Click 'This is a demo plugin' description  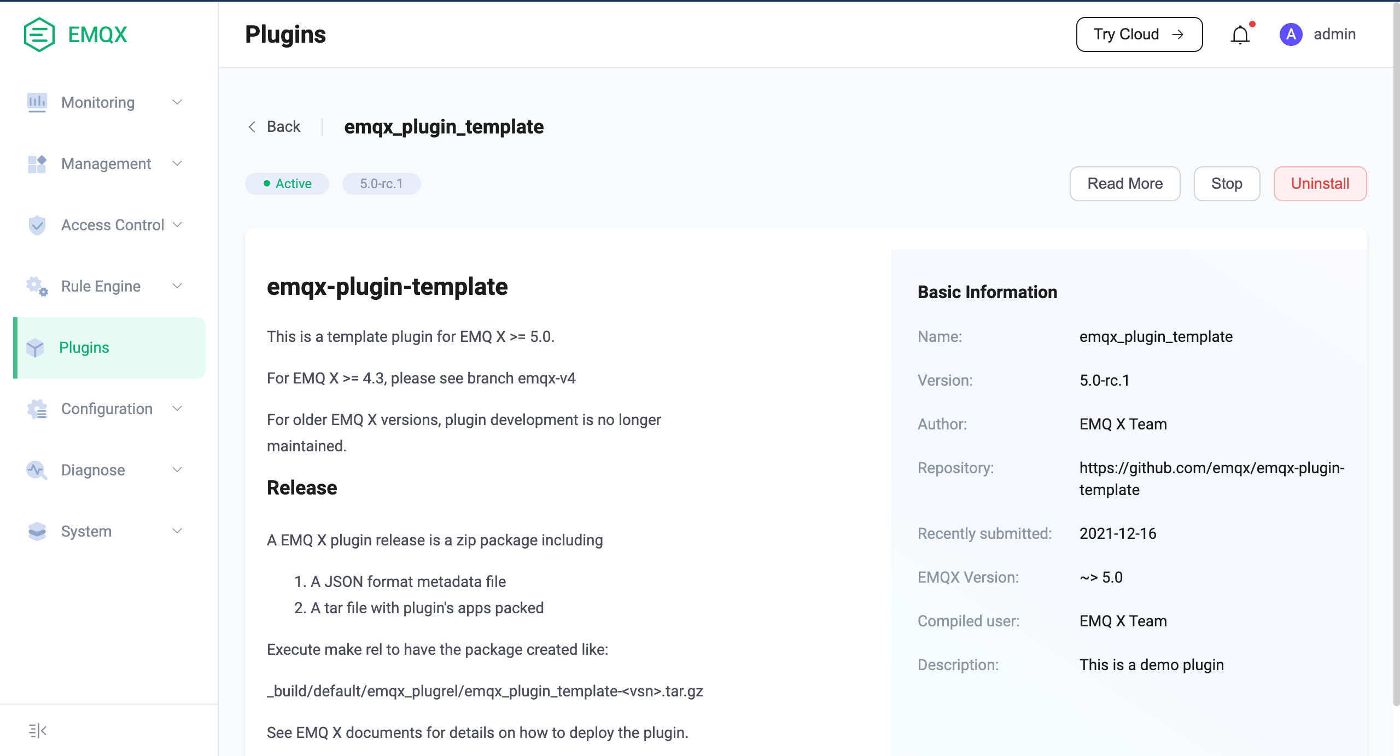[1151, 665]
